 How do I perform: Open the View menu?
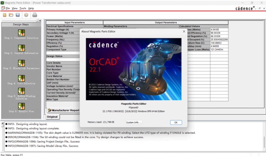15,8
